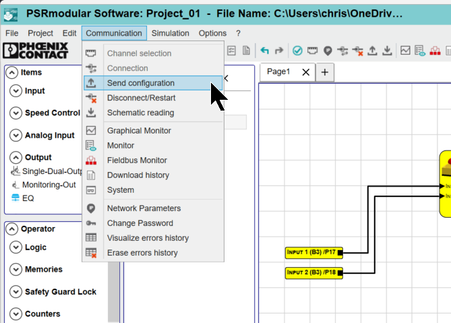Click the channel selection toolbar icon

(x=312, y=51)
